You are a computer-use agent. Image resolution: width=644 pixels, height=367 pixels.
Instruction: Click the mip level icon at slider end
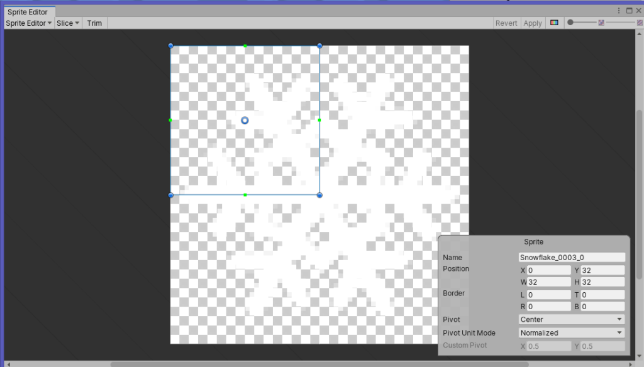[640, 23]
